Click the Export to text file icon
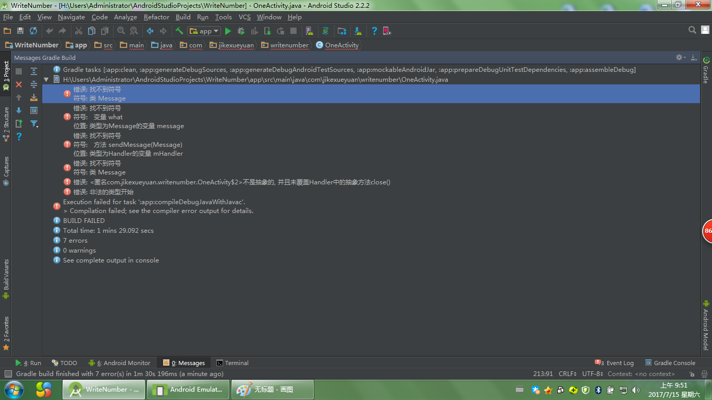This screenshot has width=712, height=400. click(x=19, y=123)
